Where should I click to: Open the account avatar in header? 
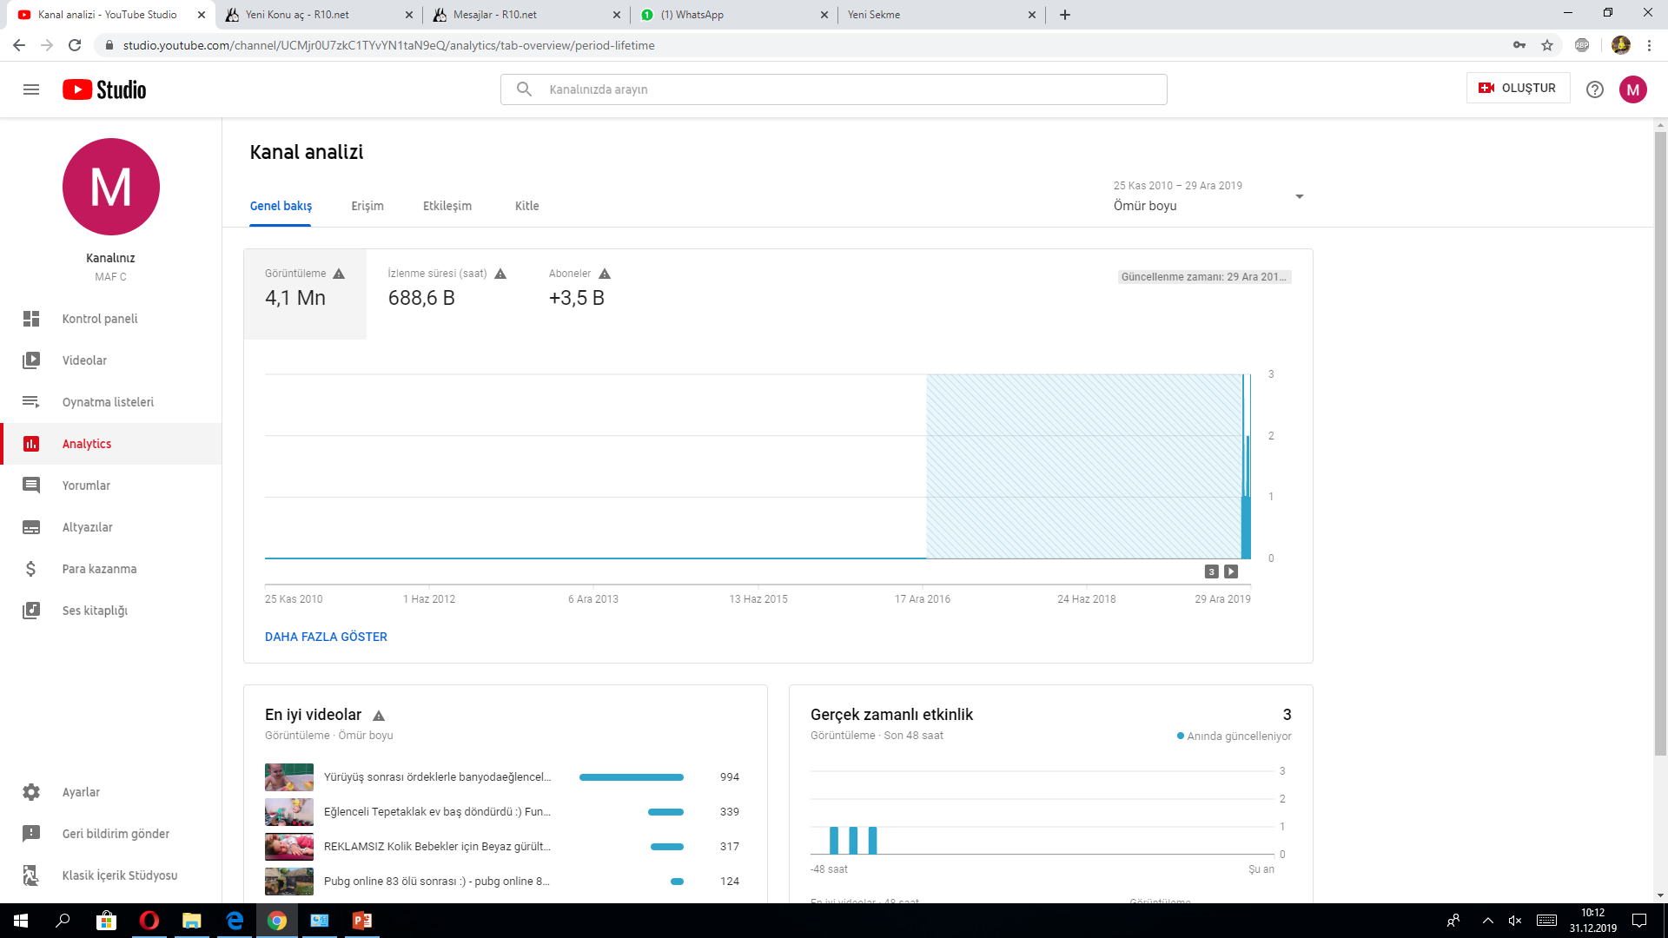(x=1633, y=89)
